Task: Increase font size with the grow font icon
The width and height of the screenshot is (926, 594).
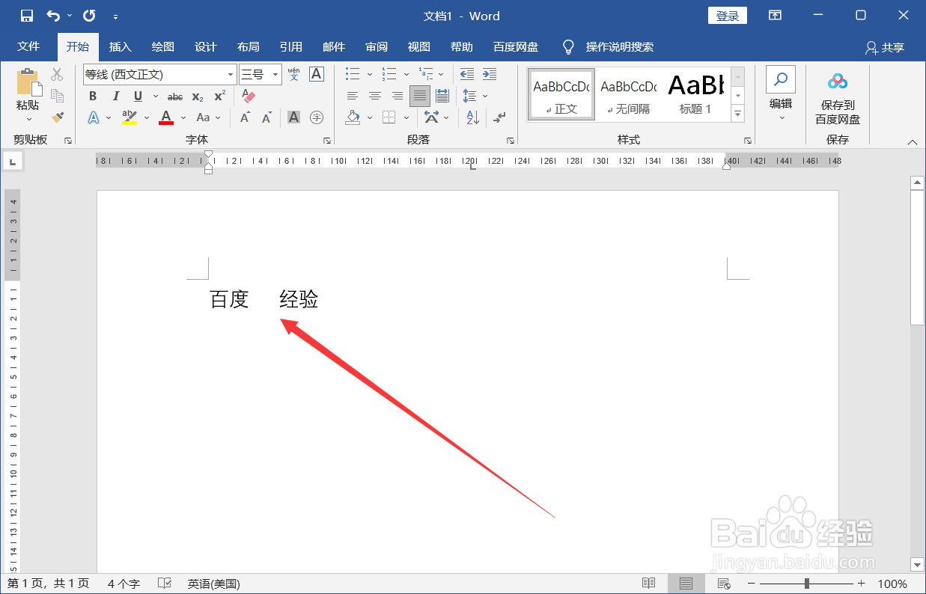Action: tap(245, 117)
